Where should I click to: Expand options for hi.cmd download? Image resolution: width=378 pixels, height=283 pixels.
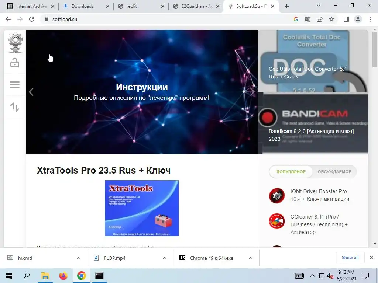[79, 258]
